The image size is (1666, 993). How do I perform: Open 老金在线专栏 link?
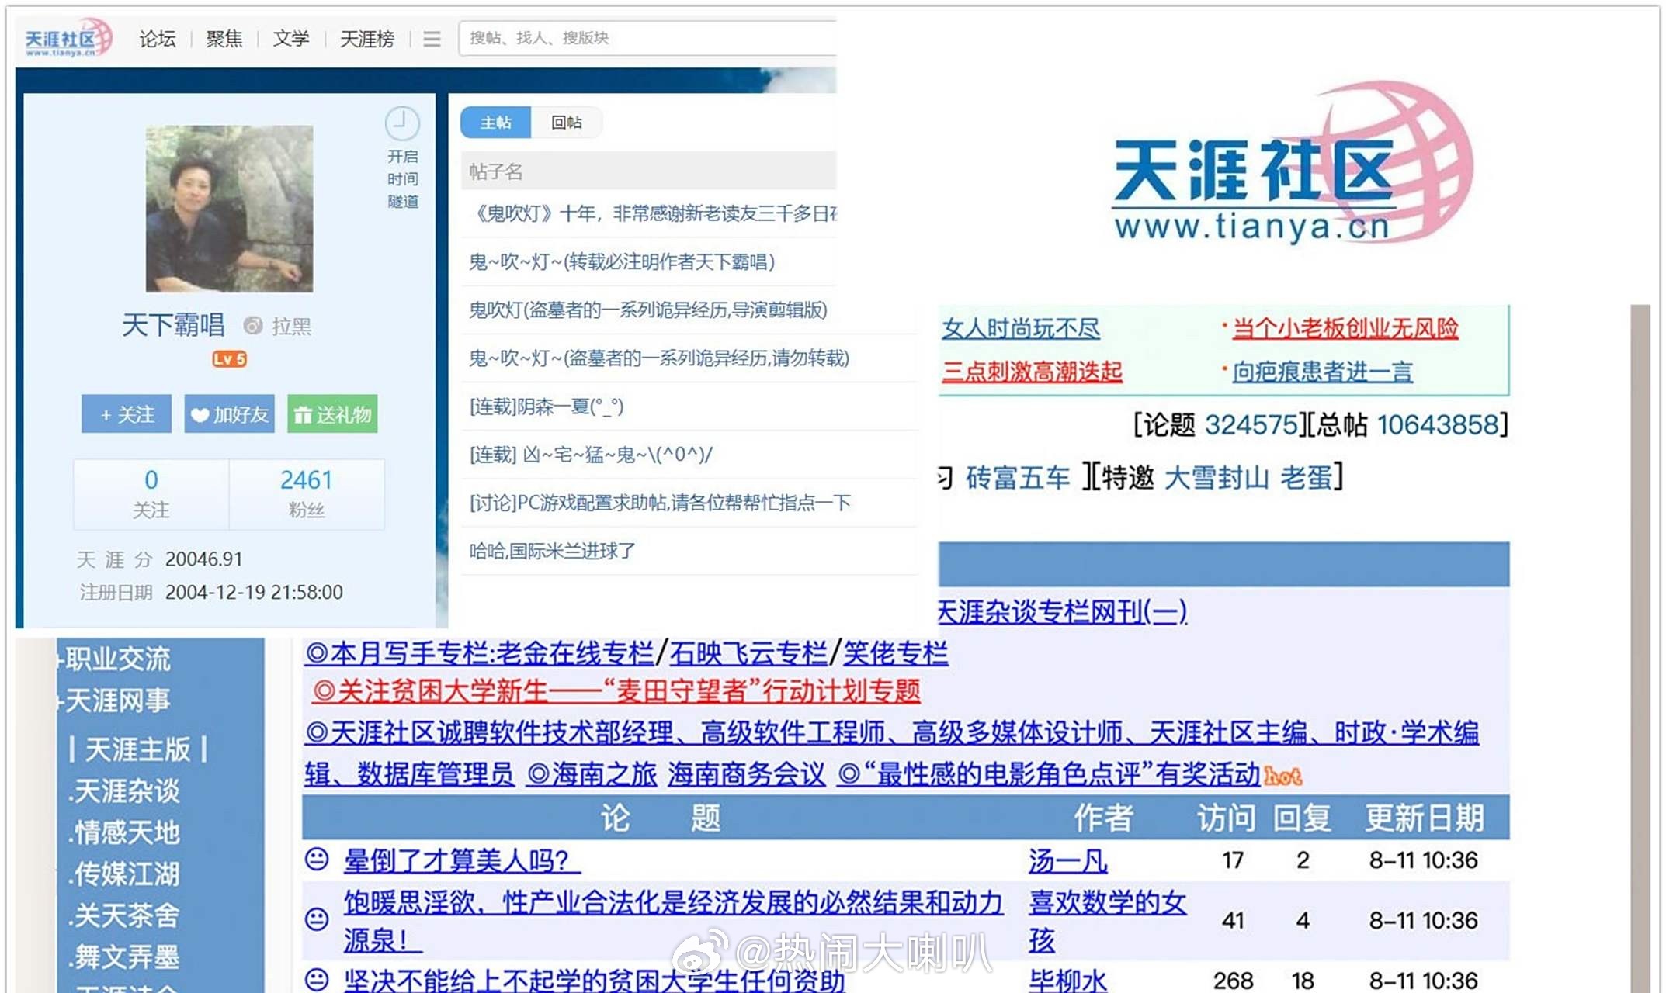point(574,653)
